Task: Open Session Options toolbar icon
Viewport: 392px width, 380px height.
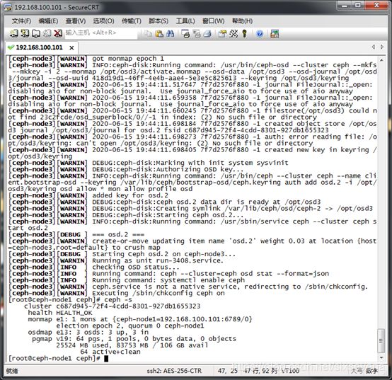Action: 222,33
